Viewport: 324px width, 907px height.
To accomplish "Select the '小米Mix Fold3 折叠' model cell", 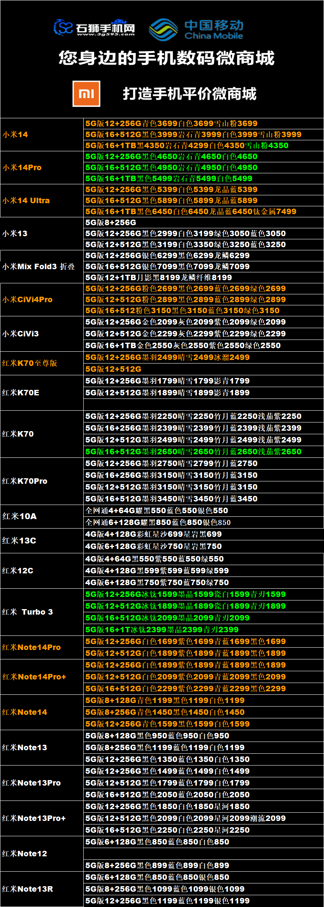I will pyautogui.click(x=42, y=266).
